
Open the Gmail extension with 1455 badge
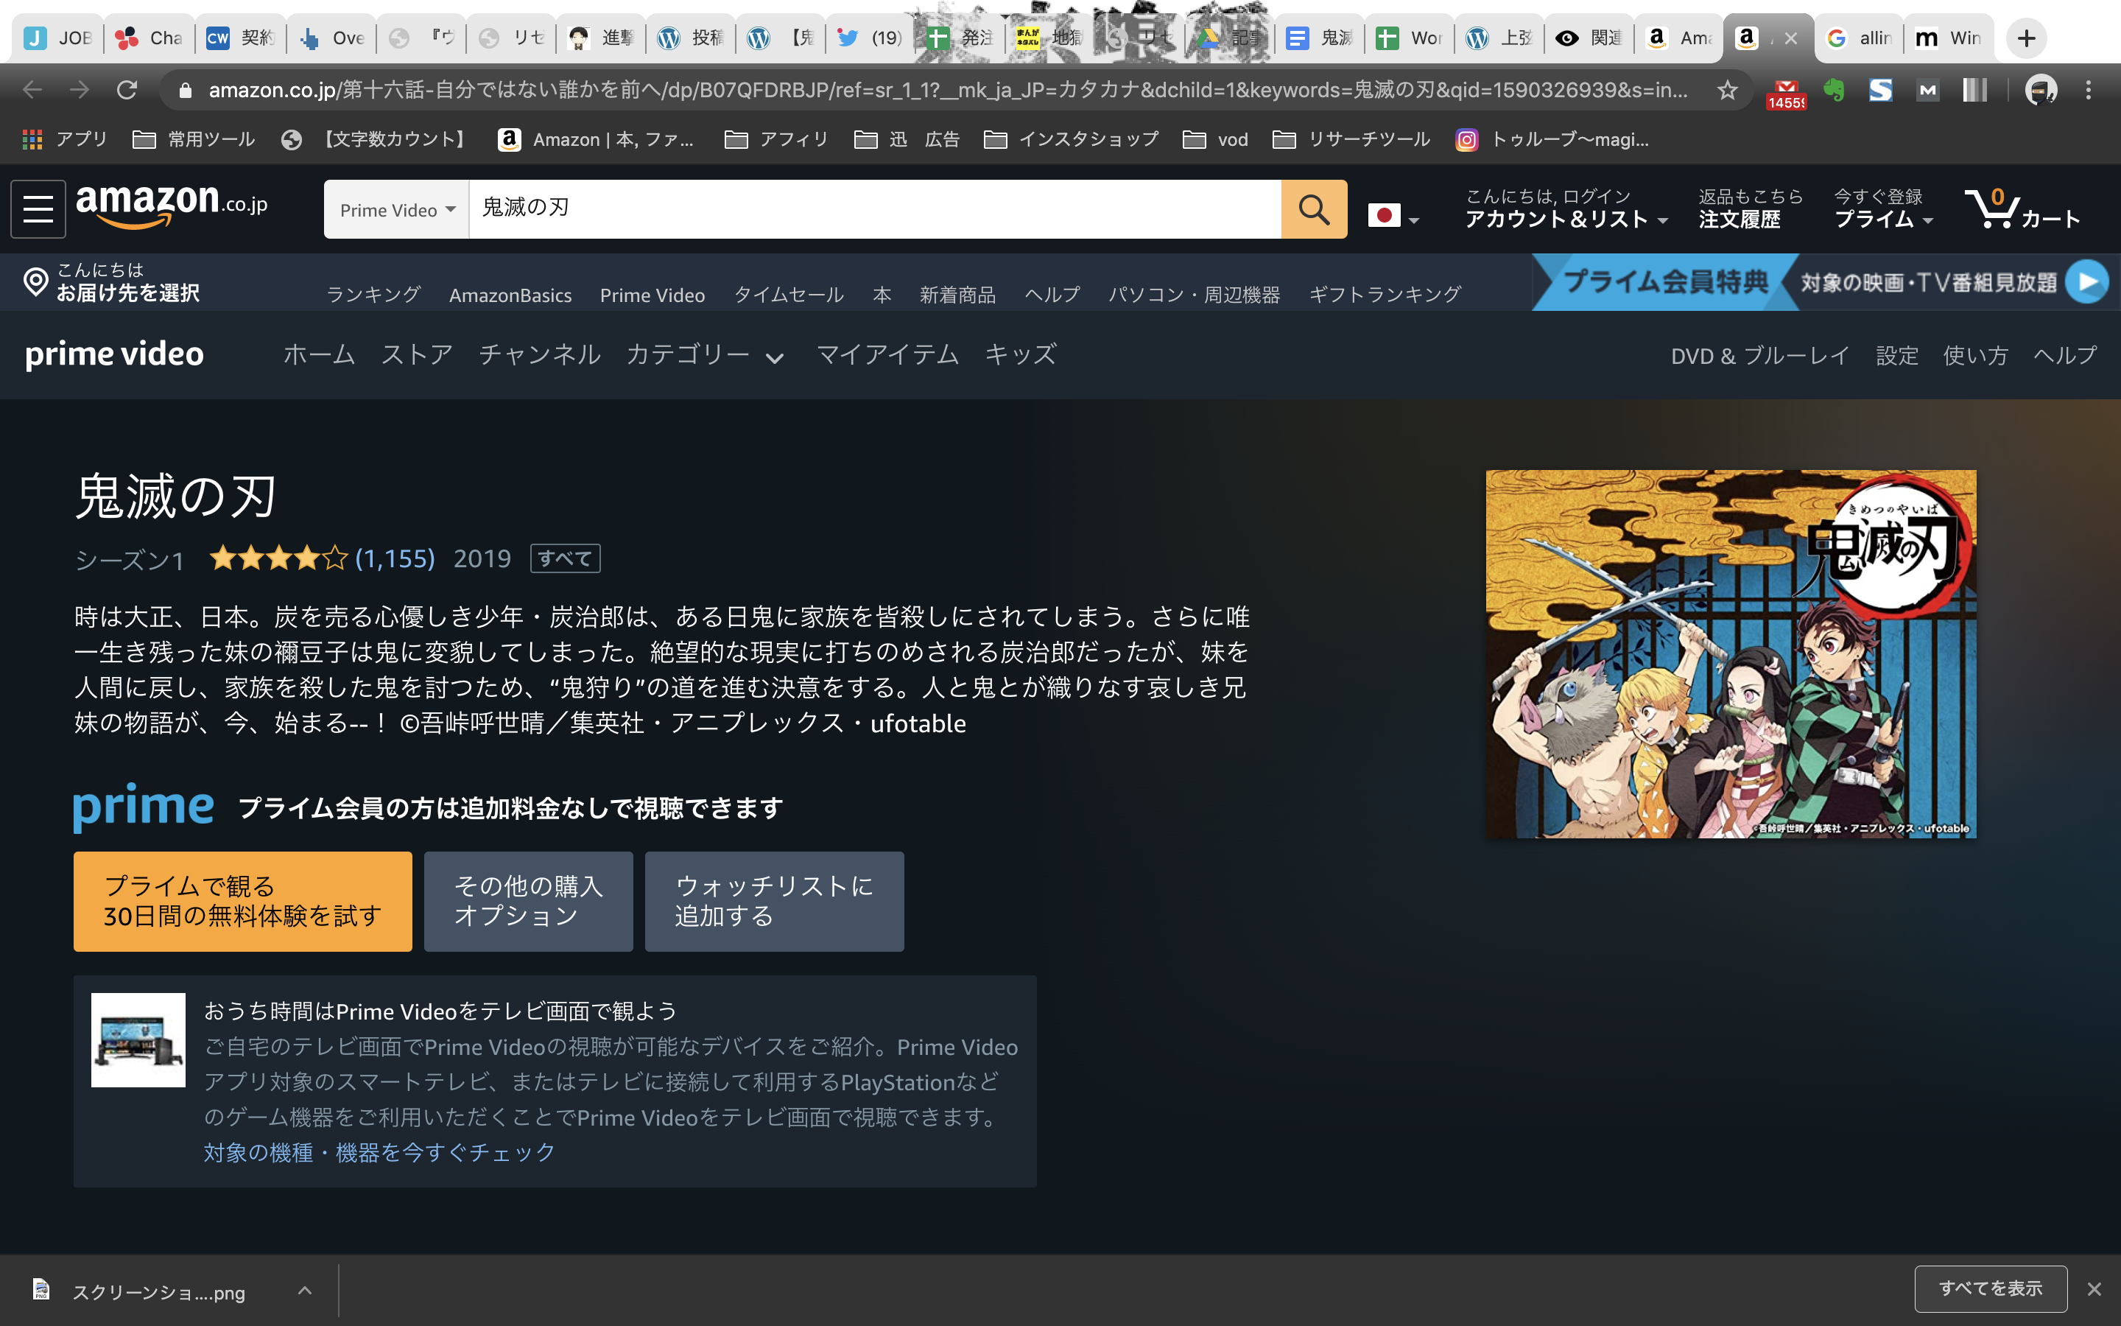(1785, 92)
